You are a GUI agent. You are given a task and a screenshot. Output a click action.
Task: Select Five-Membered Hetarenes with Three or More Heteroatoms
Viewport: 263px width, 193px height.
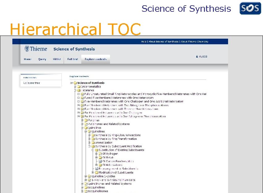pos(121,109)
